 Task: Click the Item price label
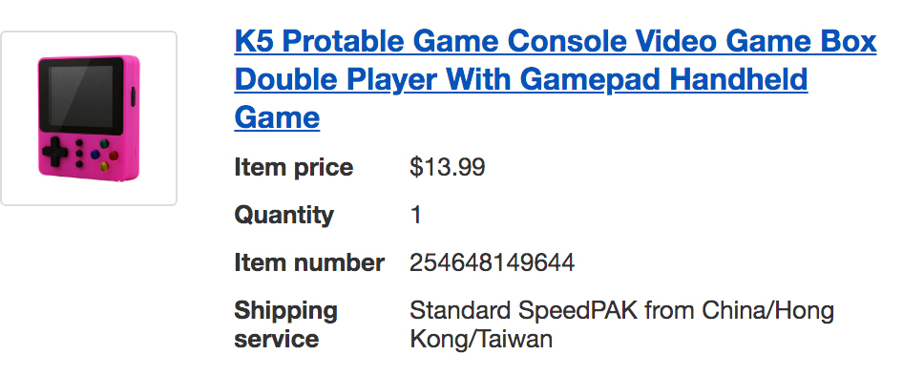(293, 167)
